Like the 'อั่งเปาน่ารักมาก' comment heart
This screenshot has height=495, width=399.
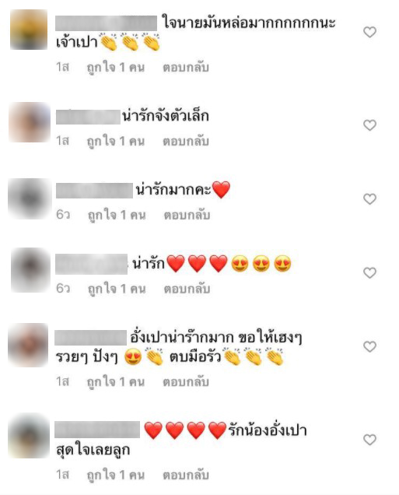(369, 346)
